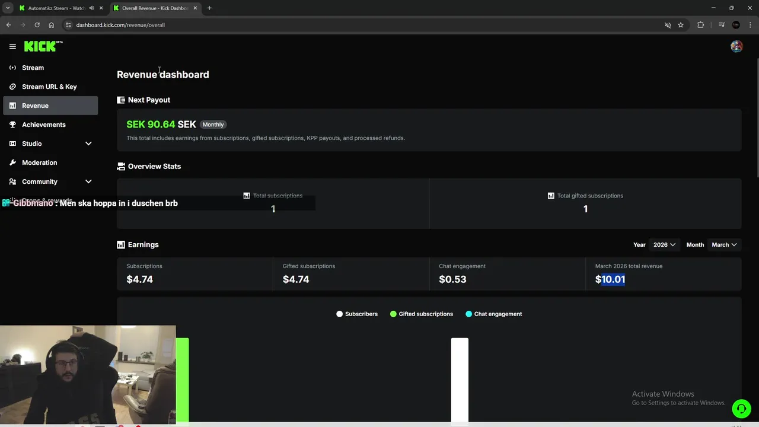Open browser extensions puzzle icon

pos(701,25)
